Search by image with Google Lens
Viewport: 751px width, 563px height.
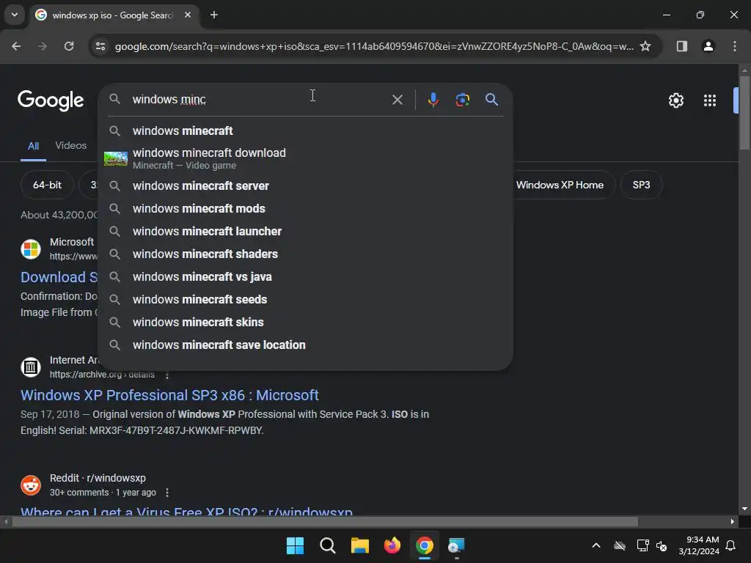click(462, 100)
